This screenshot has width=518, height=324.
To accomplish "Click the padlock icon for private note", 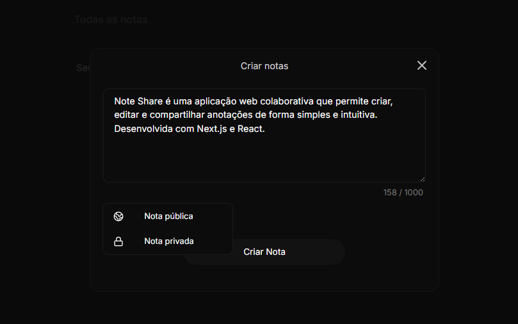I will (118, 241).
